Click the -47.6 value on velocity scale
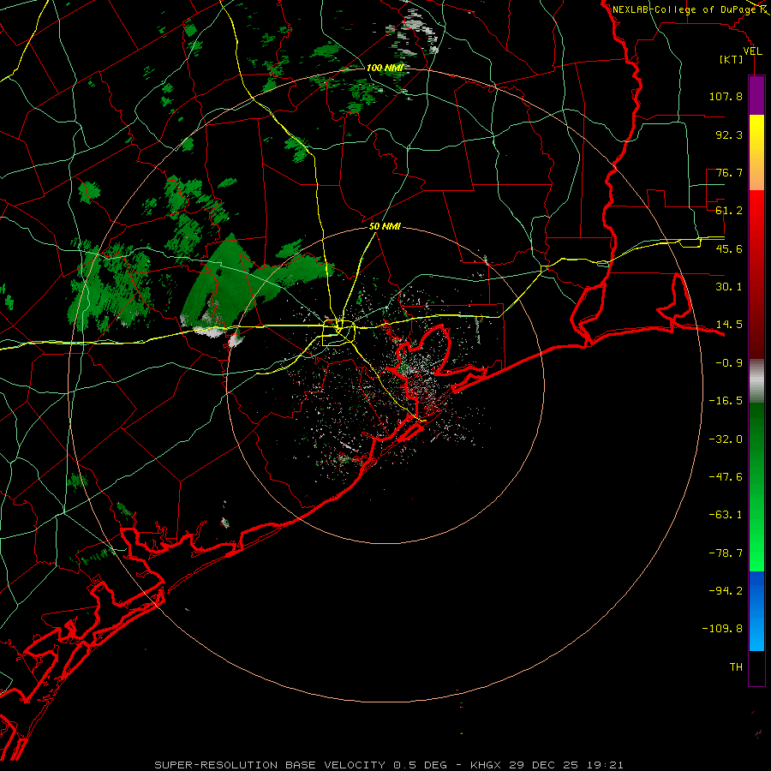771x771 pixels. point(726,477)
